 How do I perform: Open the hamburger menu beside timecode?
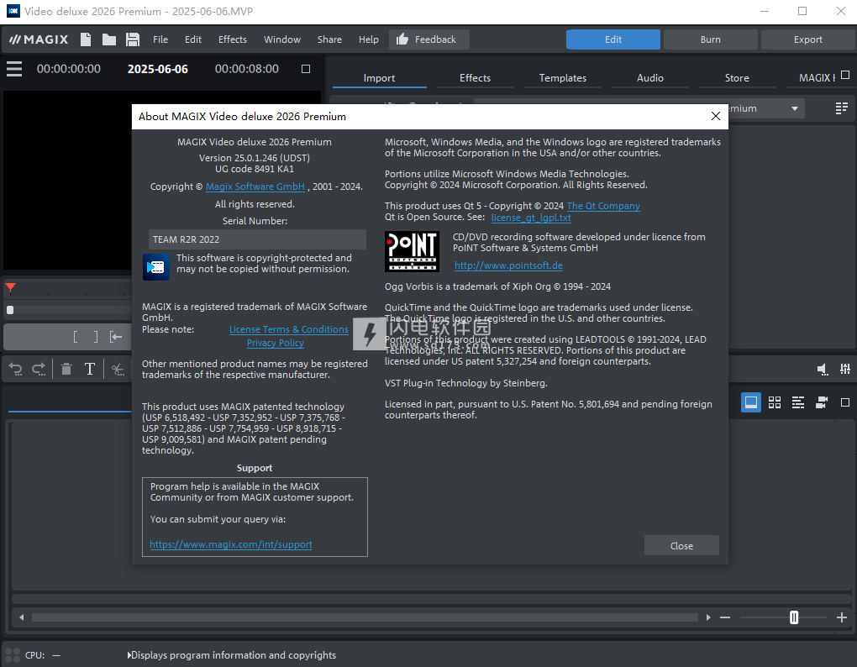14,69
